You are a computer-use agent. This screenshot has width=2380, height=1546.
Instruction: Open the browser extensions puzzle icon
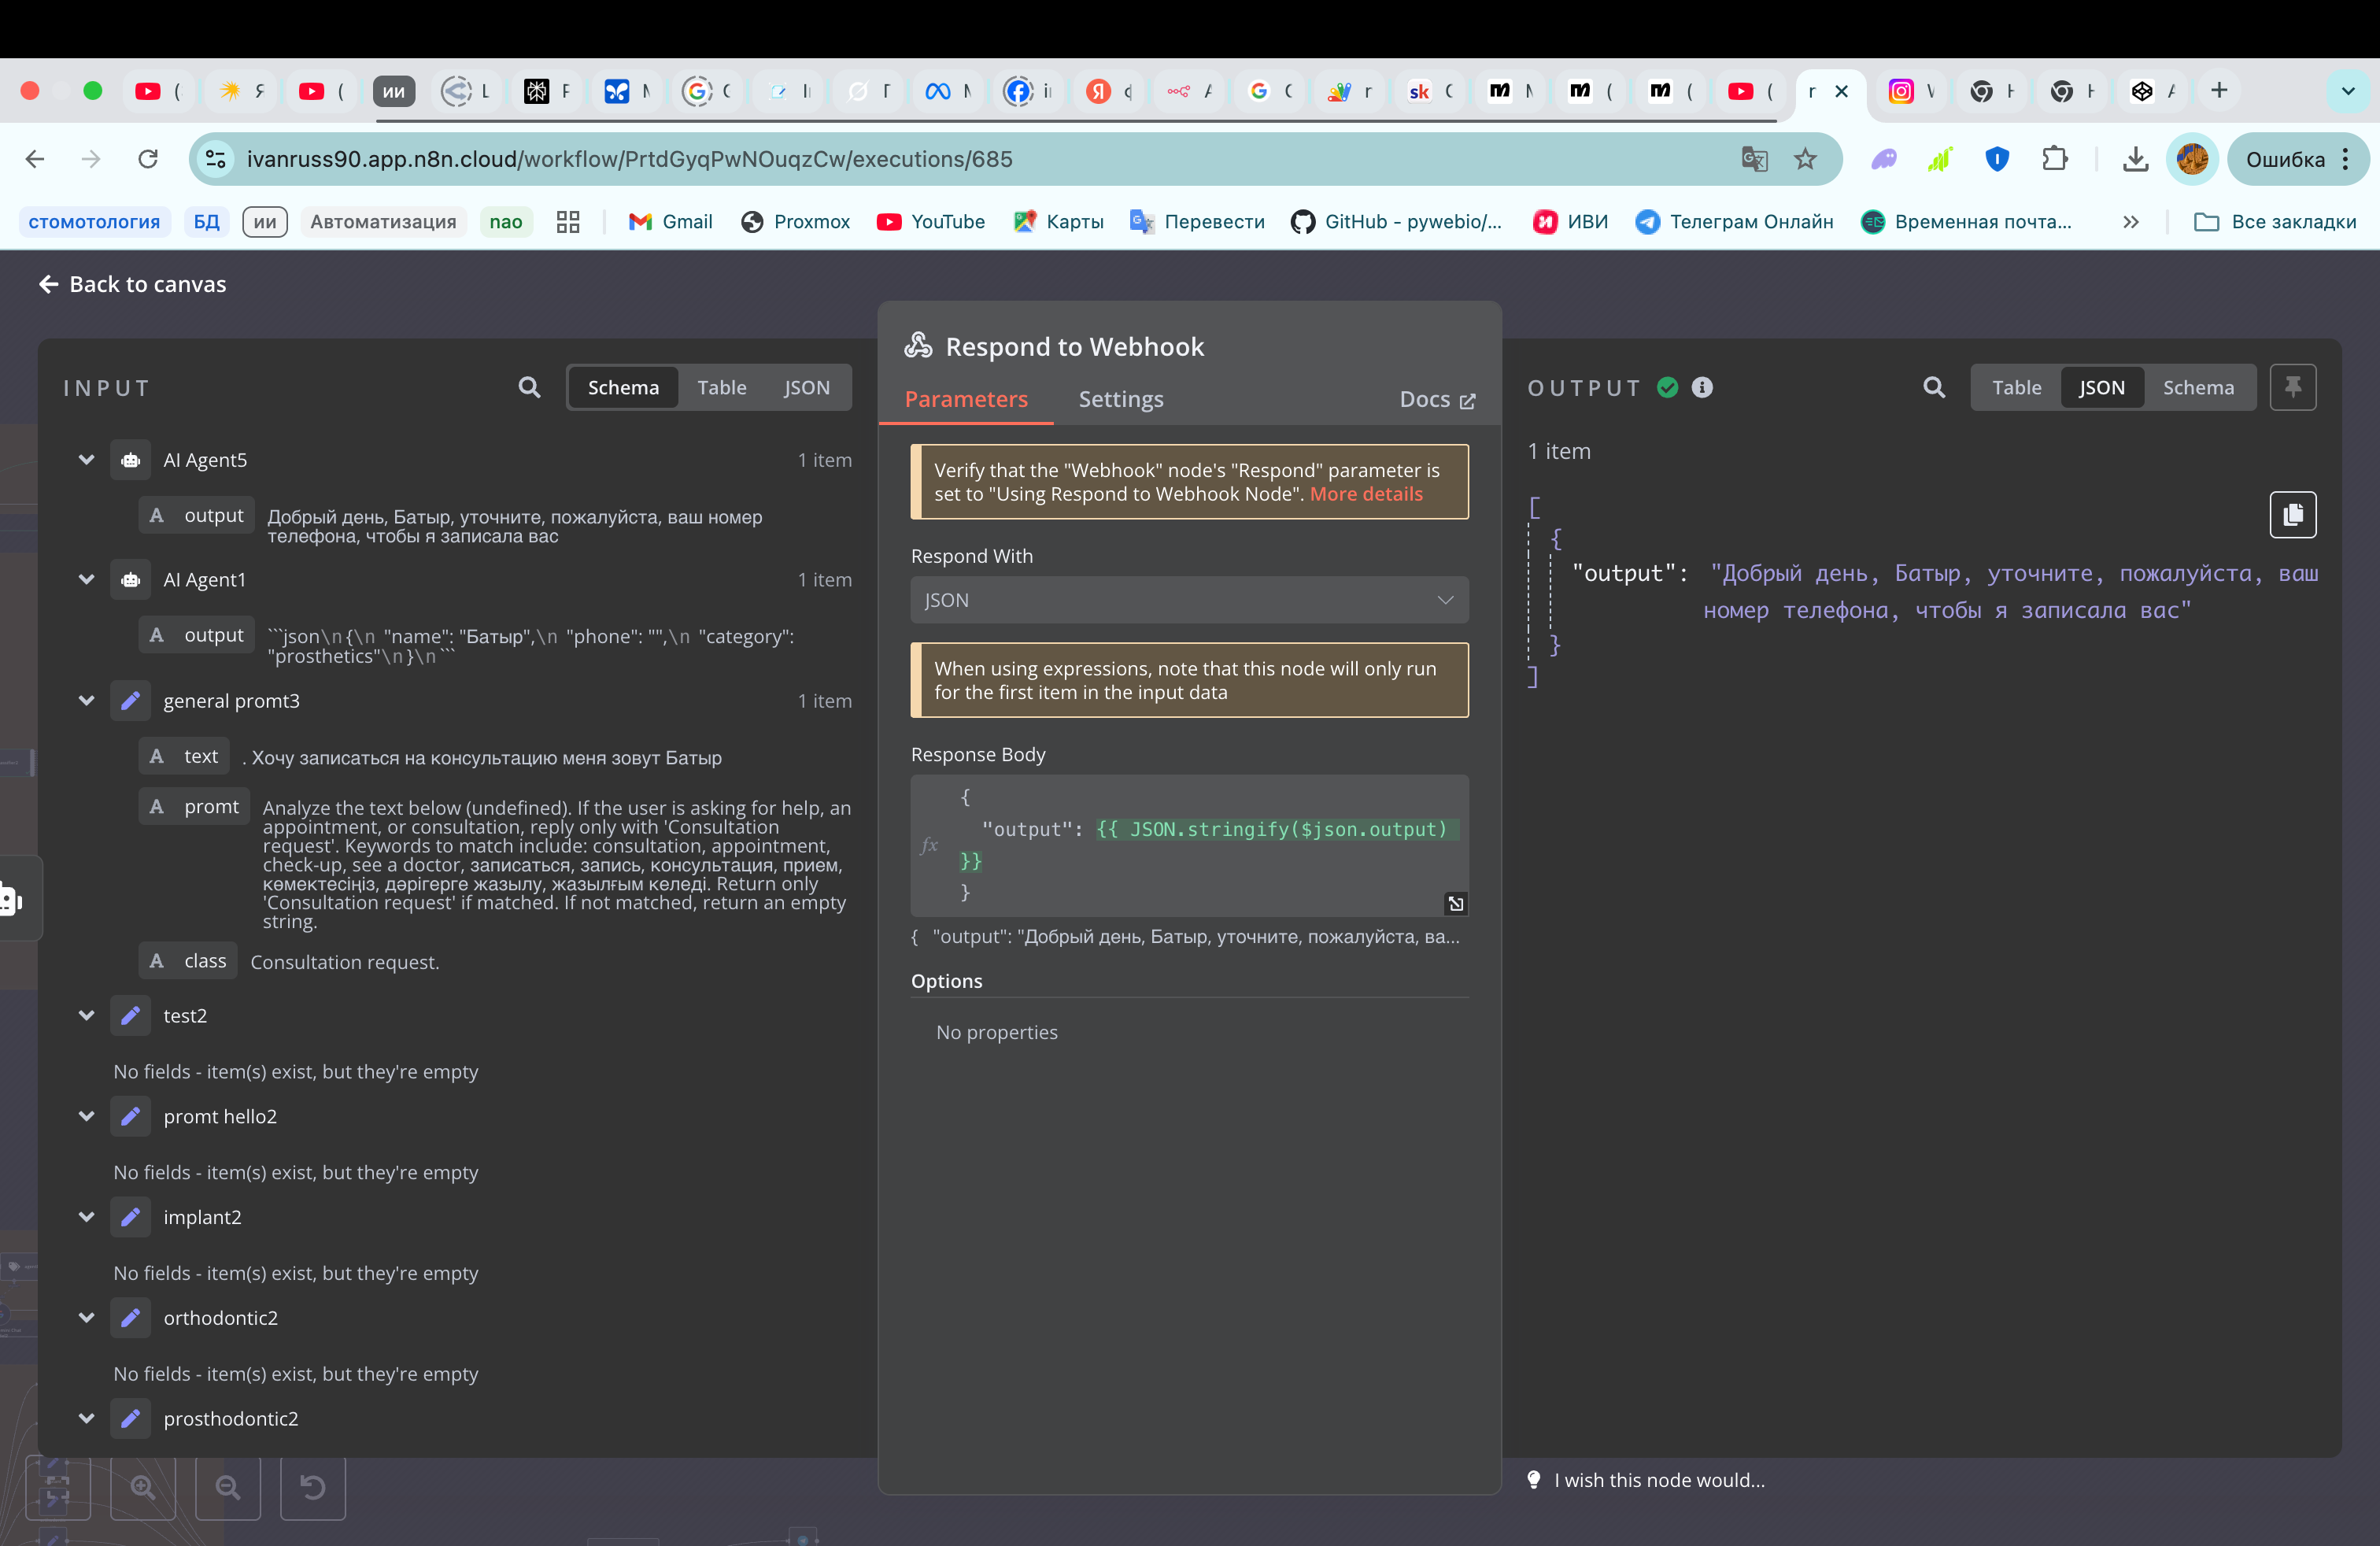point(2054,159)
